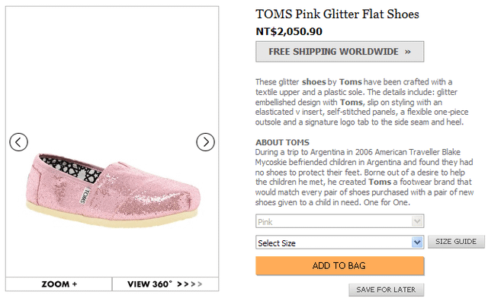Click the next image arrow icon
The width and height of the screenshot is (488, 298).
[x=205, y=142]
